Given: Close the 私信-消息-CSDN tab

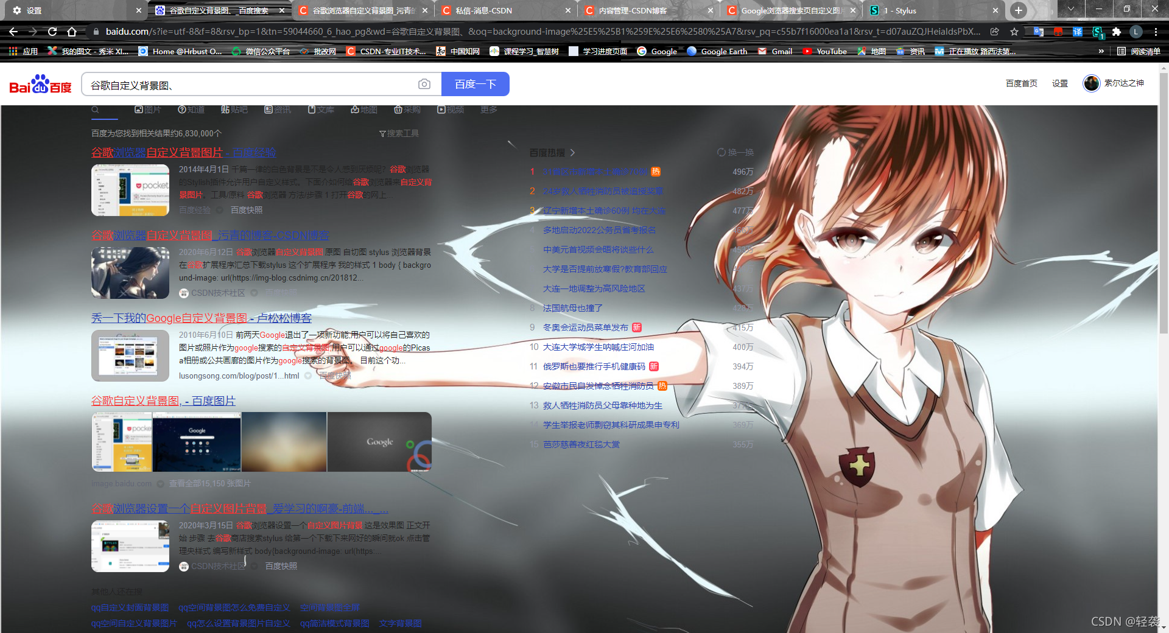Looking at the screenshot, I should tap(567, 10).
